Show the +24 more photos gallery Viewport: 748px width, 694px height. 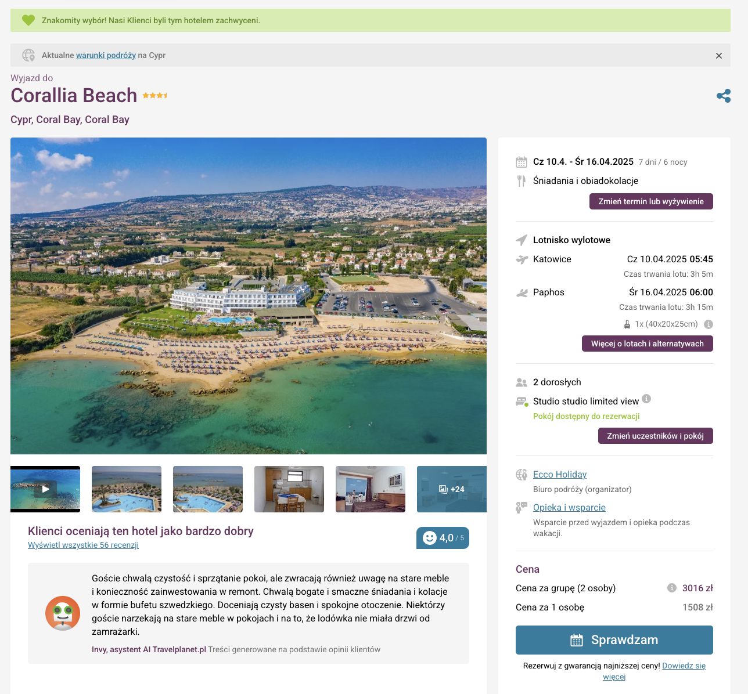pos(452,489)
